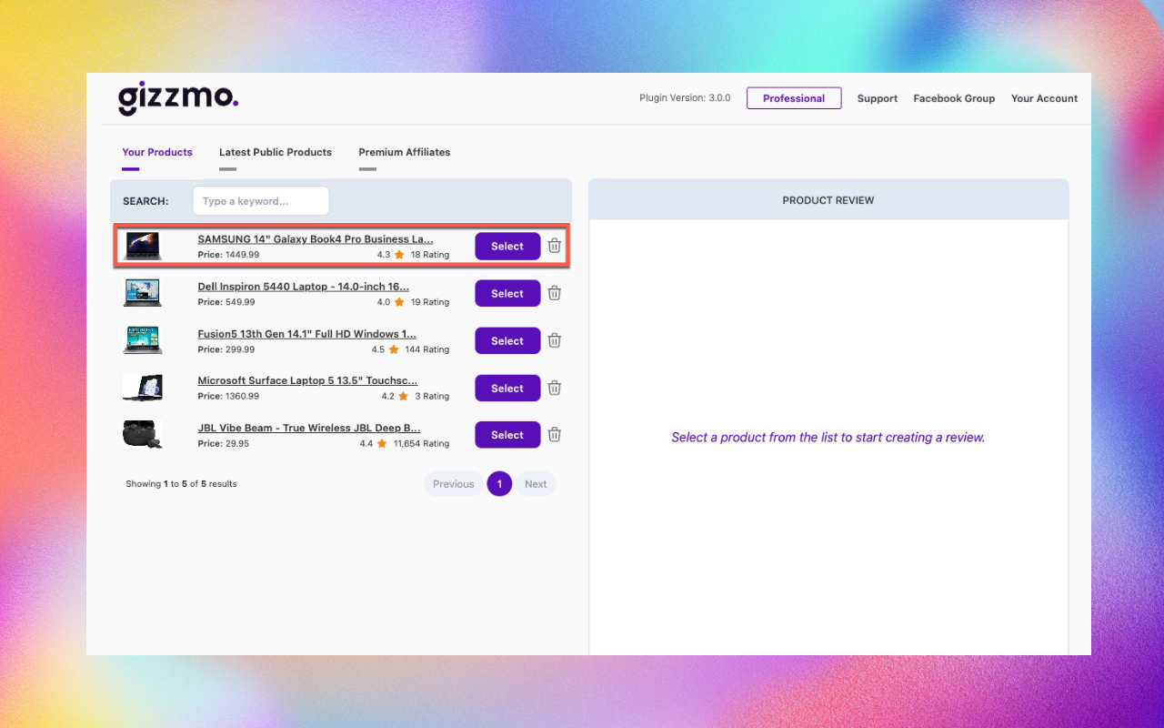
Task: Select the JBL Vibe Beam product
Action: point(507,435)
